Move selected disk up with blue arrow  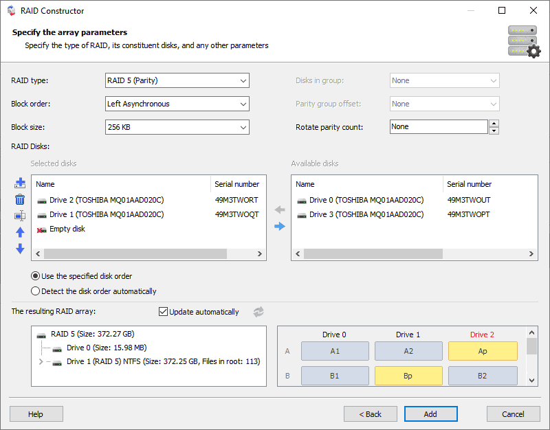point(20,232)
